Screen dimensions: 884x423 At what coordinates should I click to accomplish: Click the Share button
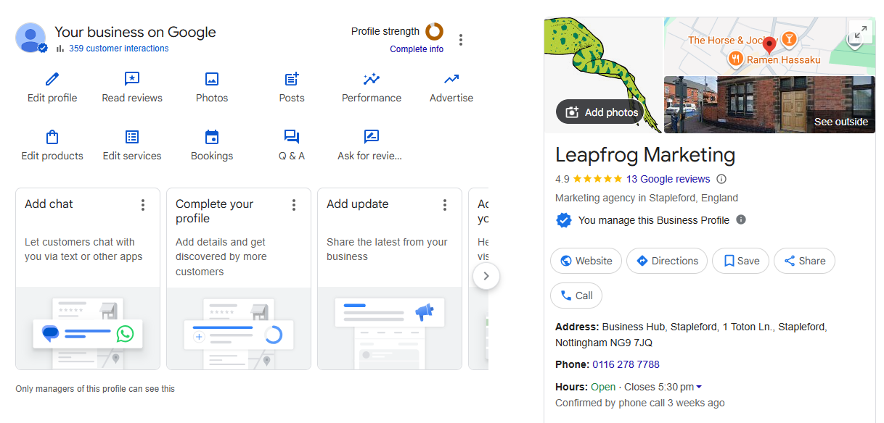(804, 261)
